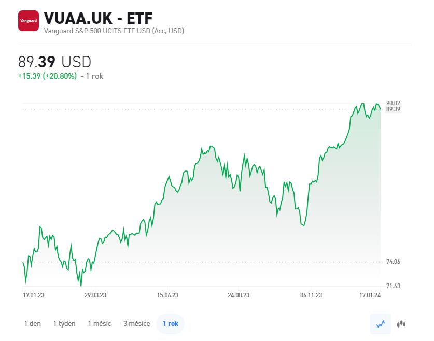Toggle the blue line chart display mode
434x341 pixels.
380,323
